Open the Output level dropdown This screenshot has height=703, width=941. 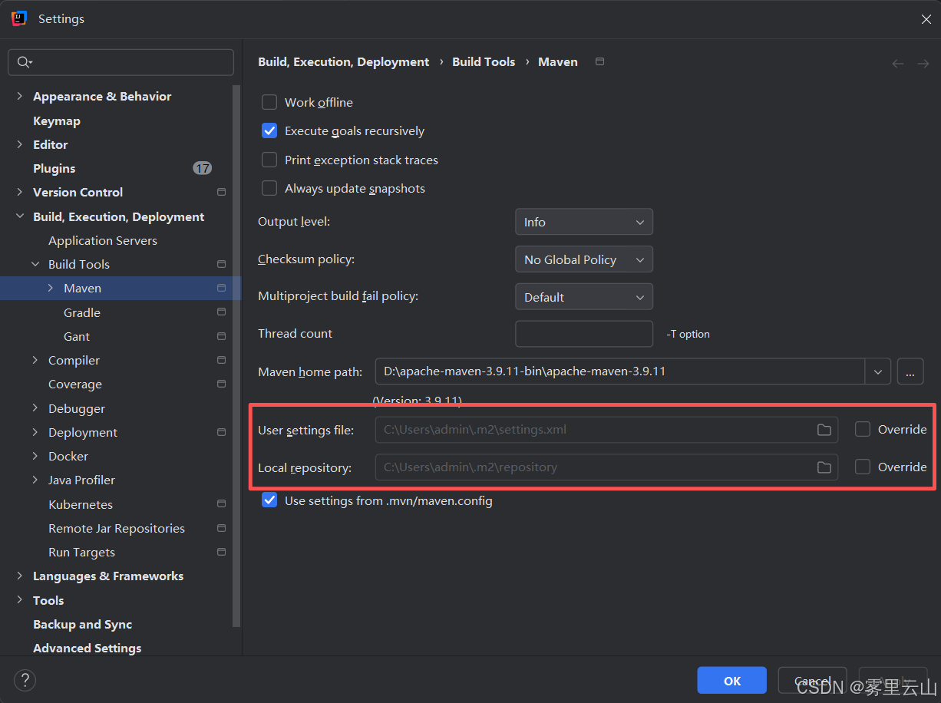pos(584,222)
